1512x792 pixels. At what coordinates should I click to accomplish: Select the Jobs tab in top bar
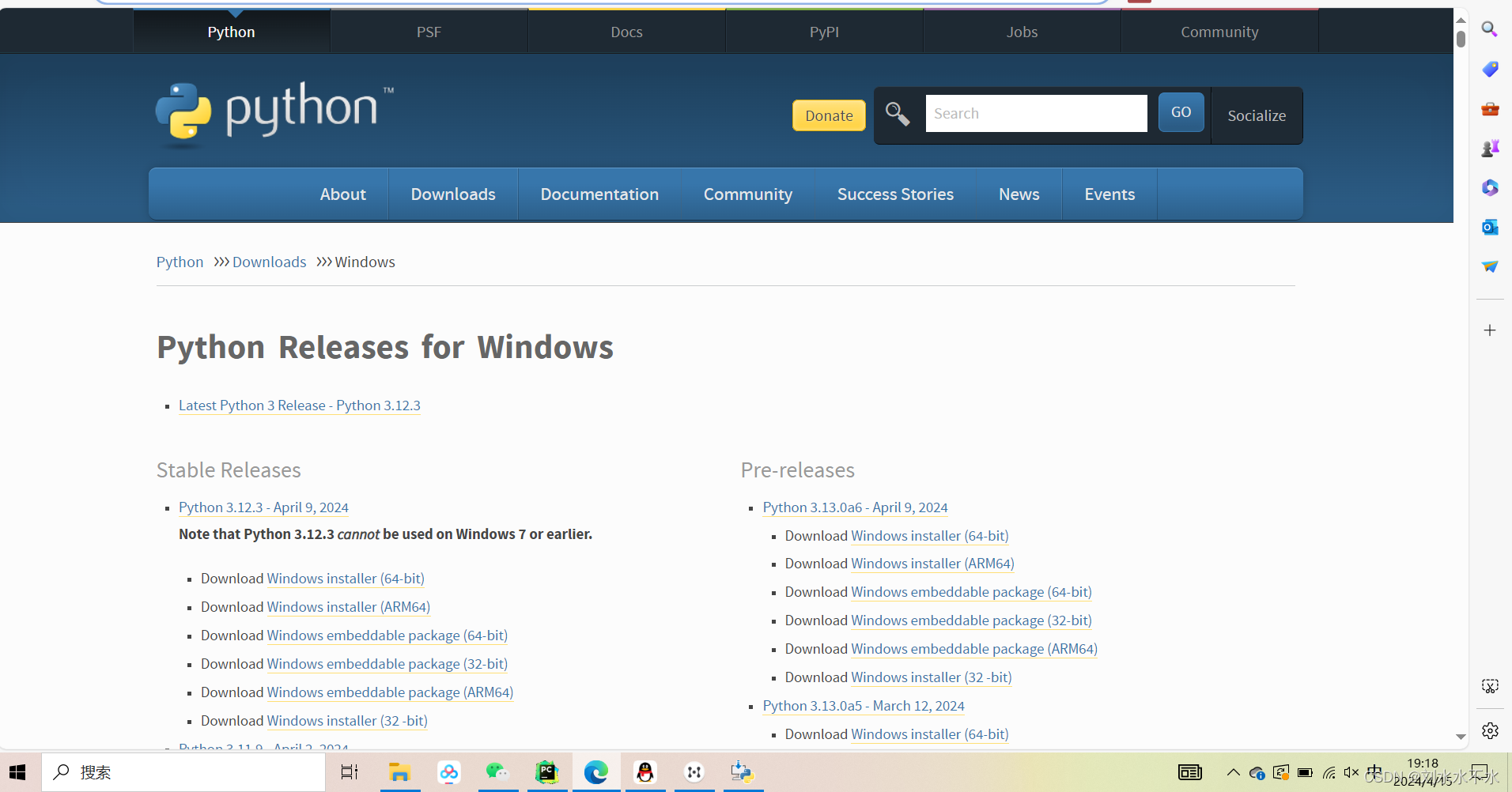pyautogui.click(x=1022, y=32)
